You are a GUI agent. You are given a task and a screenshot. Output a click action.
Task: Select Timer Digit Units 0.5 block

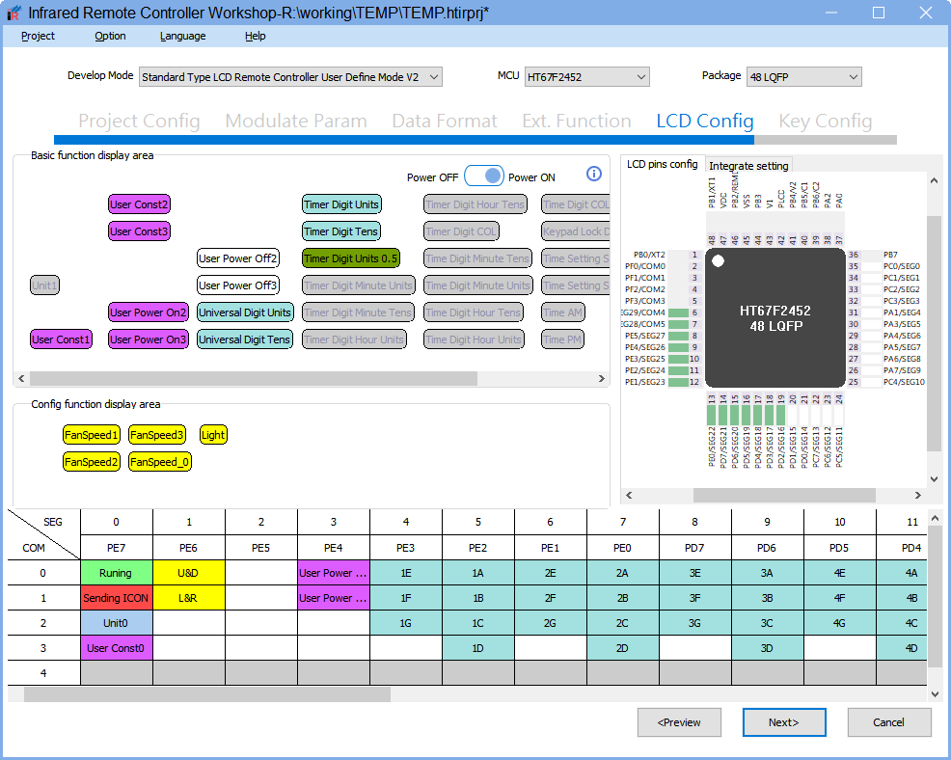(350, 258)
